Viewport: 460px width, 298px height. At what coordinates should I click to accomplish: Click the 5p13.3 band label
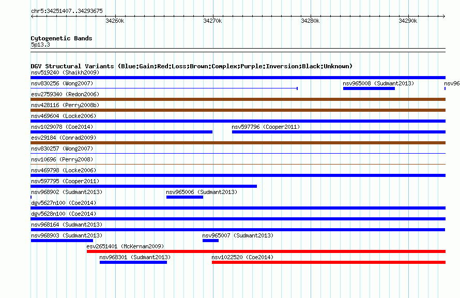click(x=40, y=44)
